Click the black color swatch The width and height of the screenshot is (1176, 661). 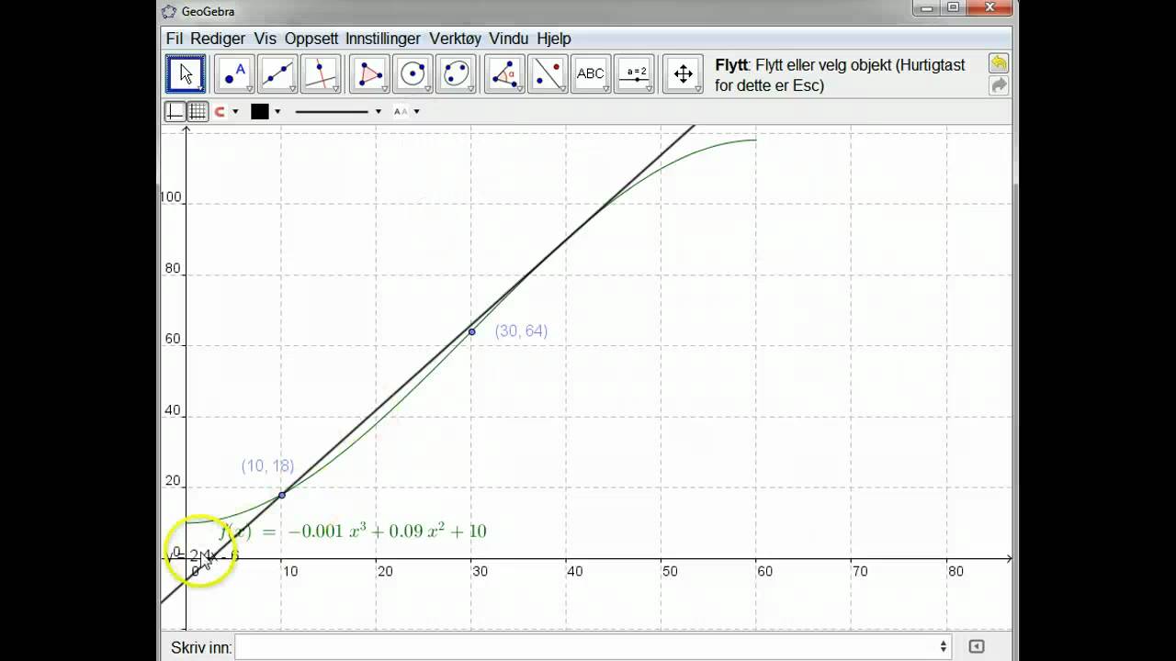tap(260, 112)
